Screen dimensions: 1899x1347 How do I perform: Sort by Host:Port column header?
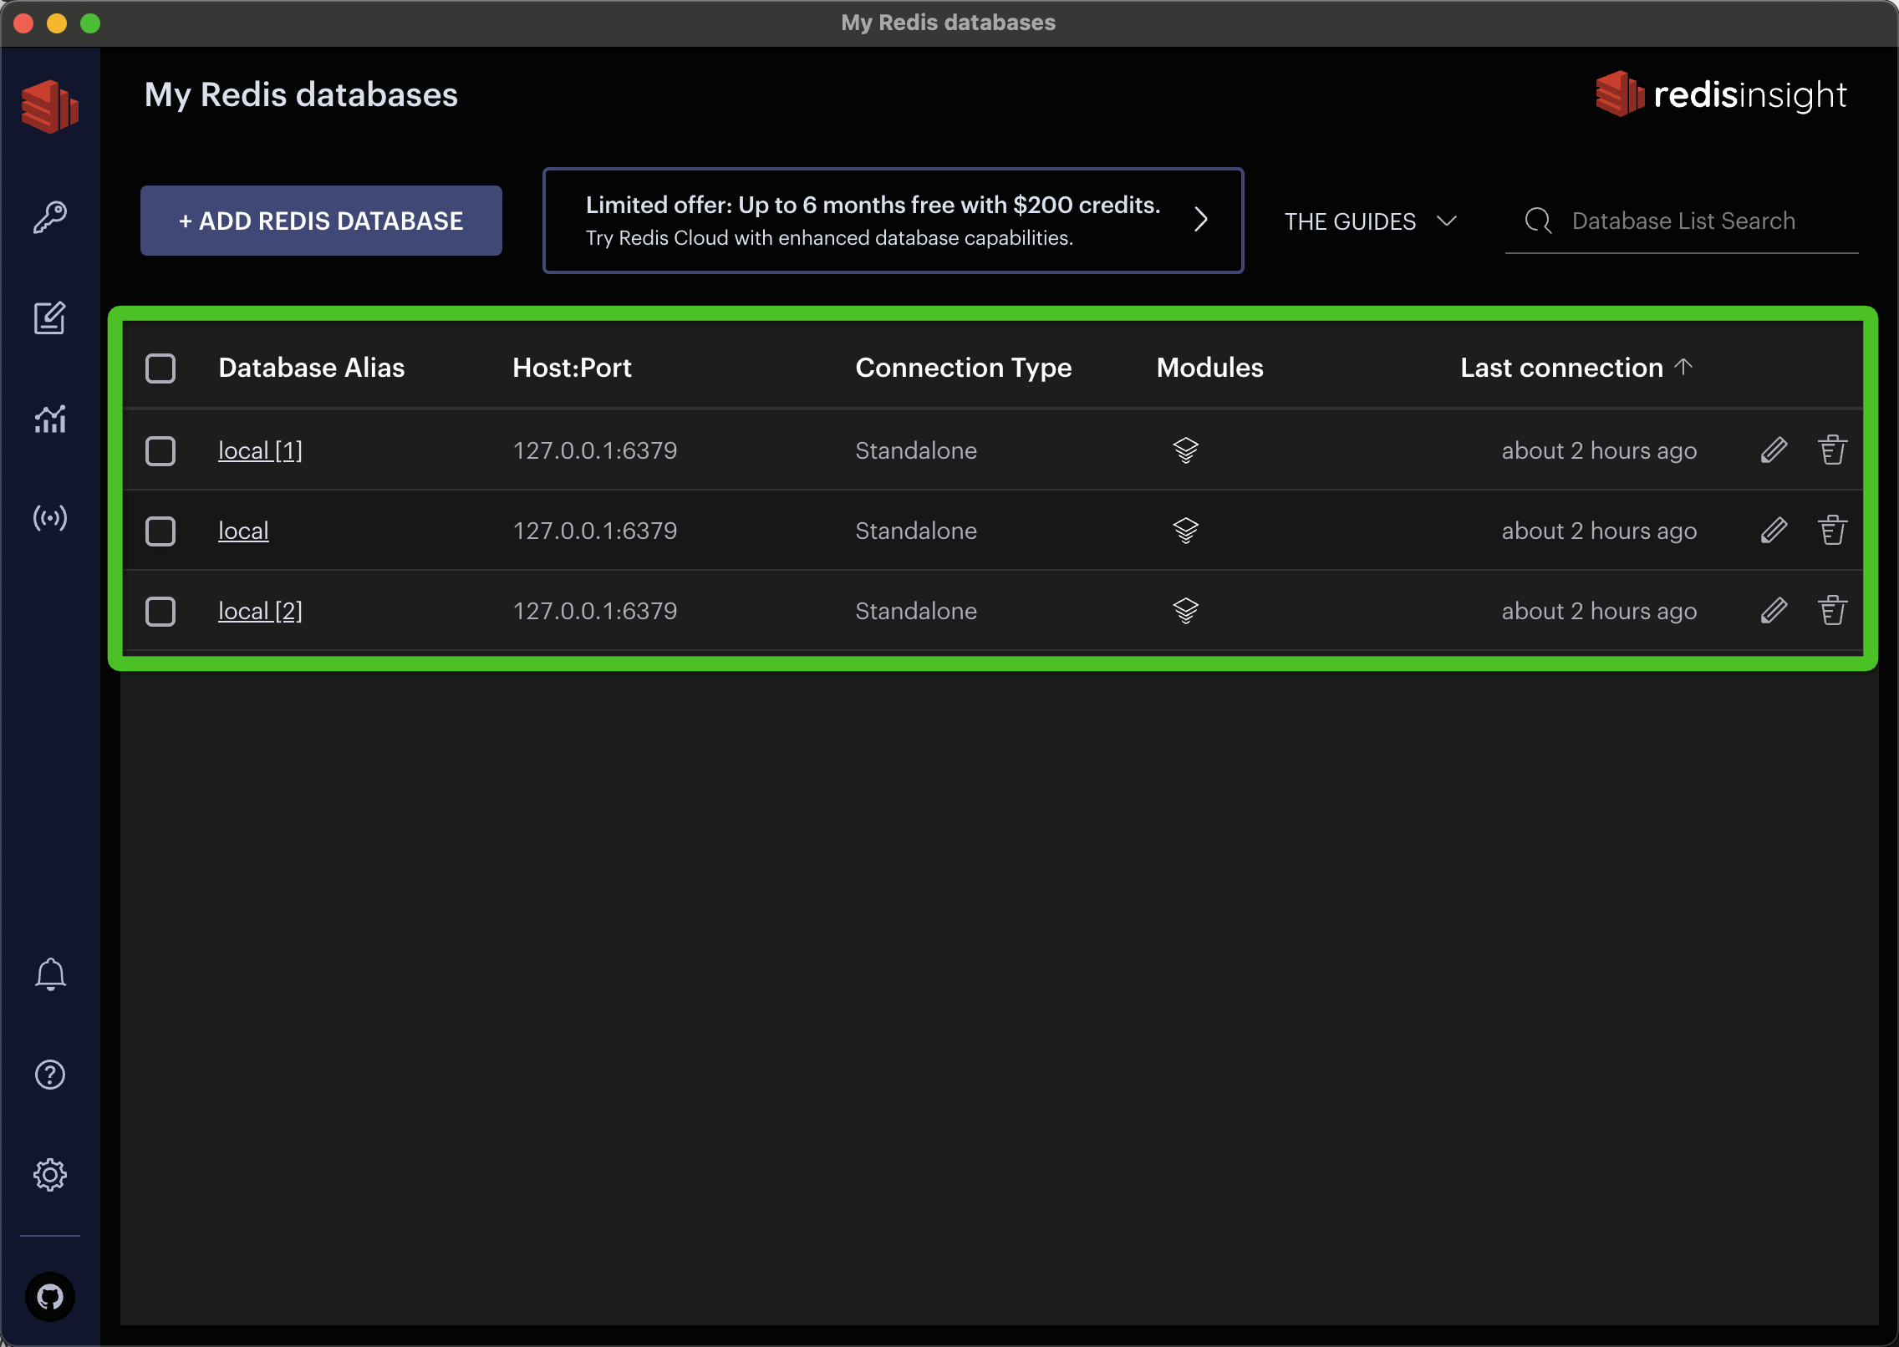tap(572, 368)
